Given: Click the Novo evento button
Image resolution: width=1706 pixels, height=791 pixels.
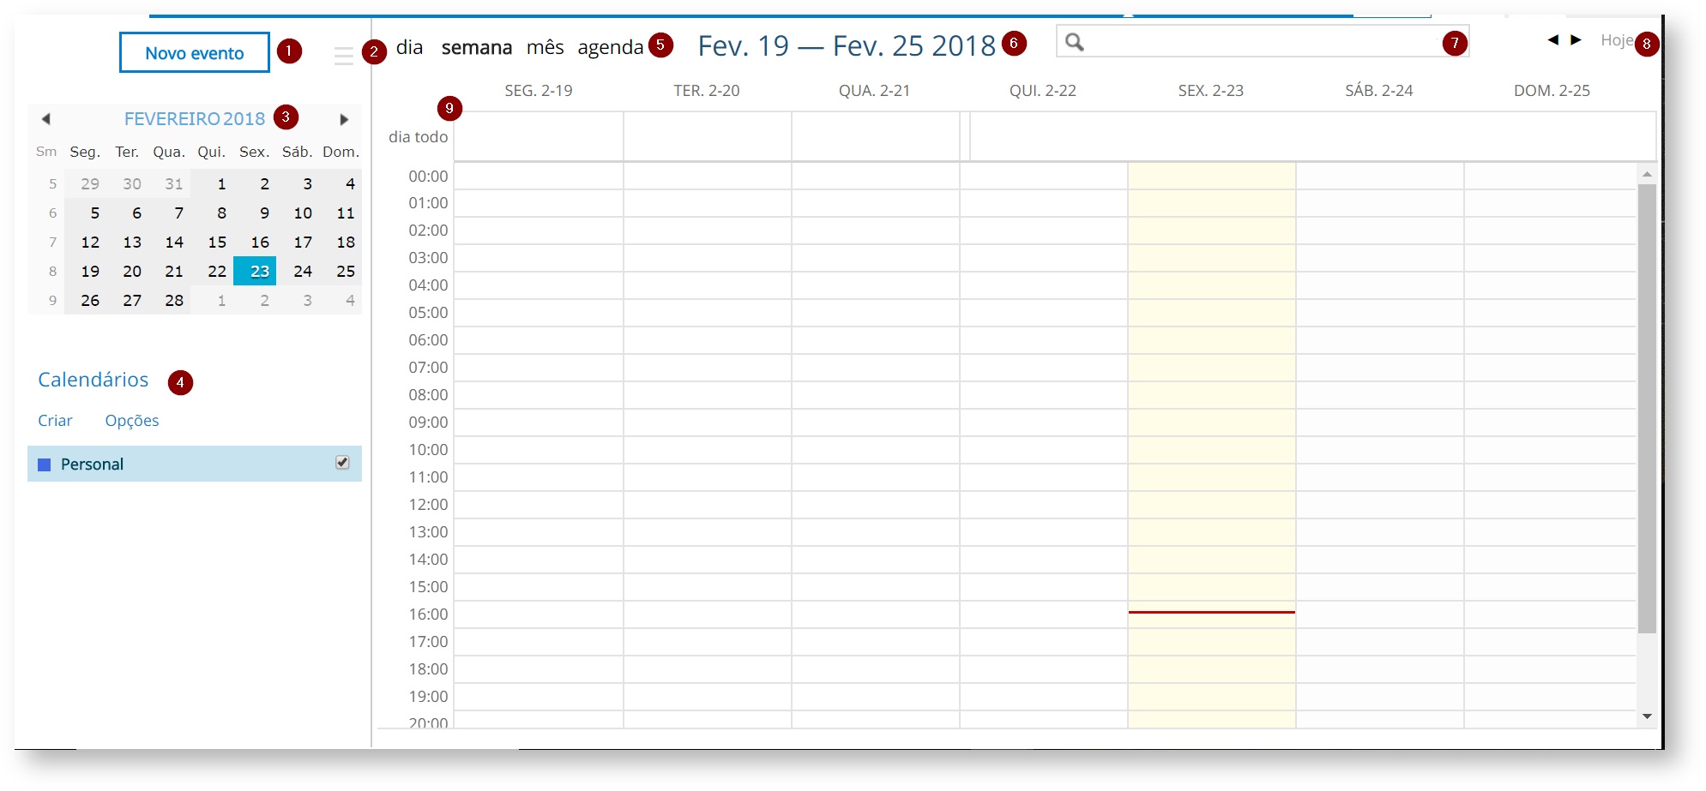Looking at the screenshot, I should (x=195, y=53).
